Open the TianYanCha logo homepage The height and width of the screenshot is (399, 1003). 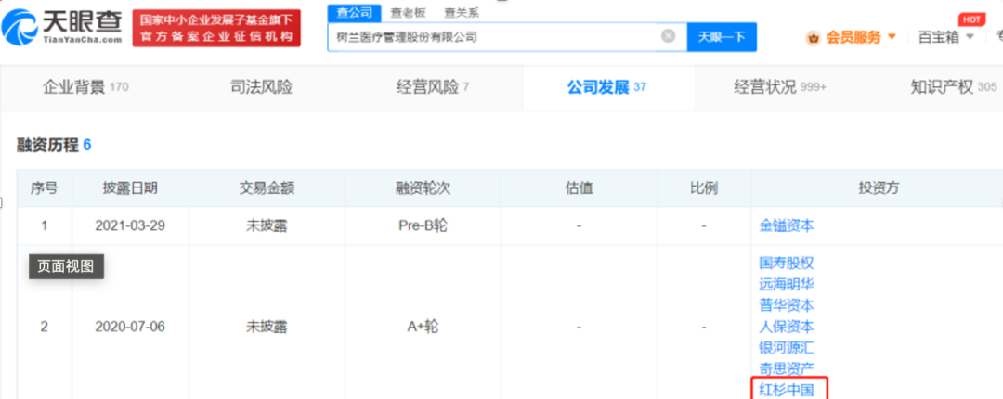62,27
